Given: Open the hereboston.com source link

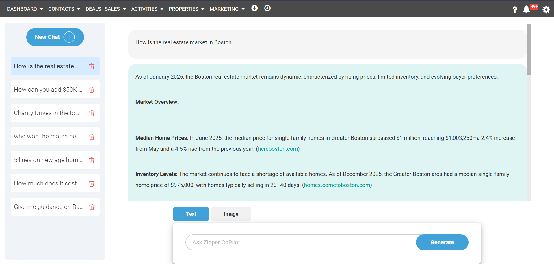Looking at the screenshot, I should [278, 149].
